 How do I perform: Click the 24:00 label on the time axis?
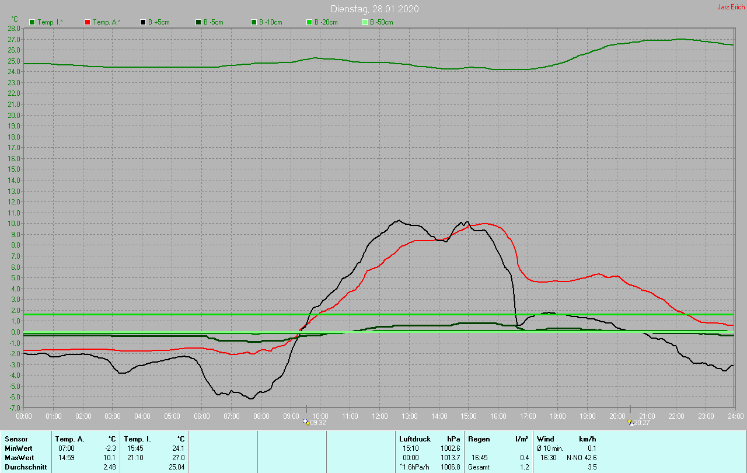[735, 416]
